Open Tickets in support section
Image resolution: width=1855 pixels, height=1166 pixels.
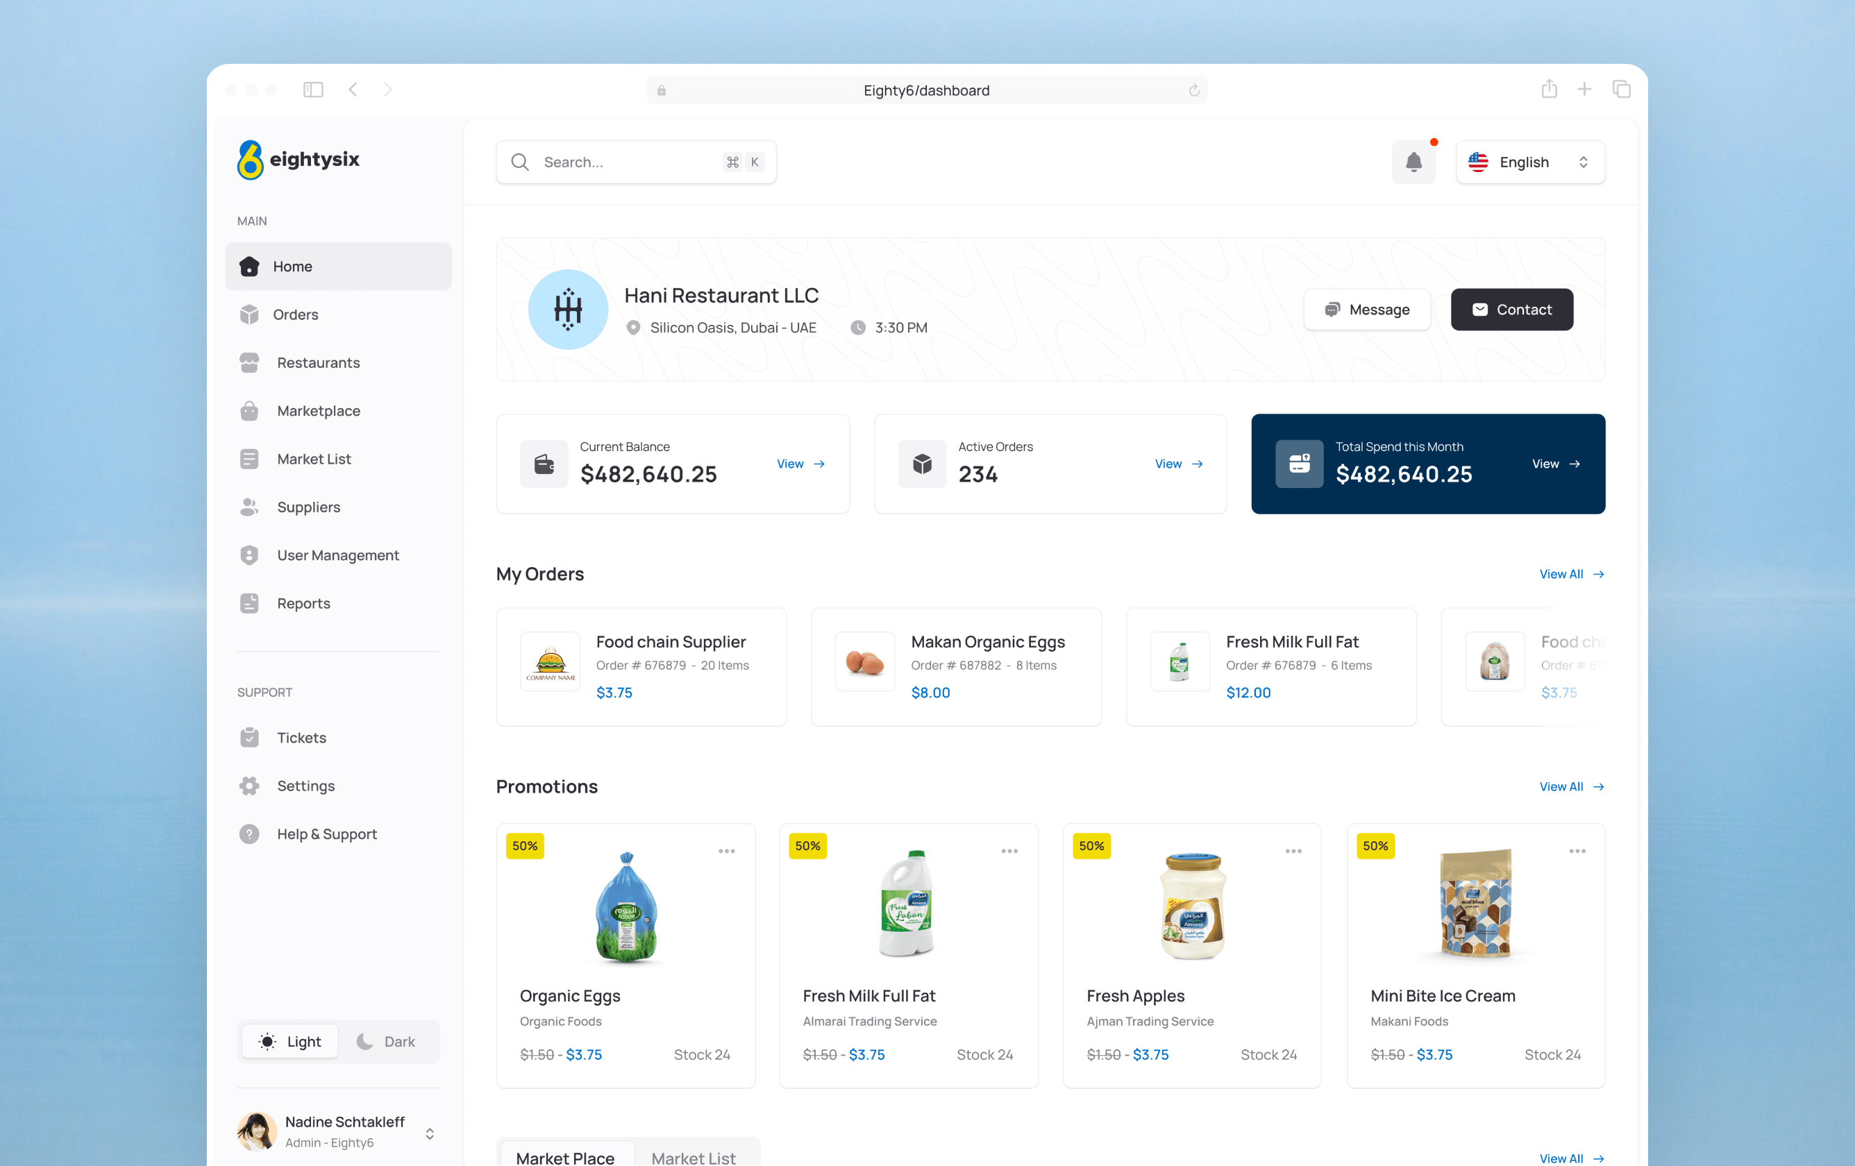338,738
